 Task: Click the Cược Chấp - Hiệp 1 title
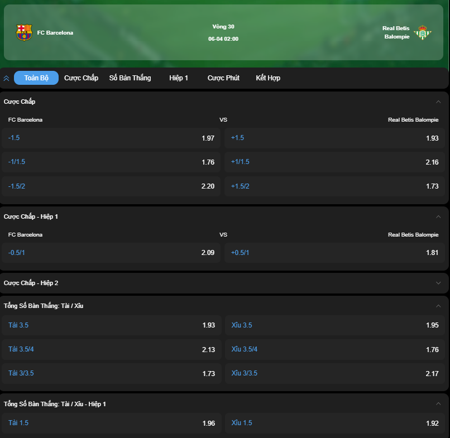pyautogui.click(x=31, y=216)
